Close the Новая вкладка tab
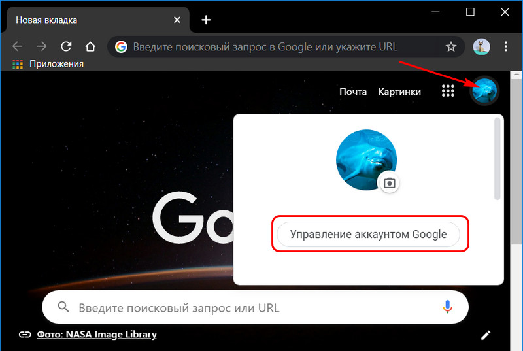 point(177,20)
